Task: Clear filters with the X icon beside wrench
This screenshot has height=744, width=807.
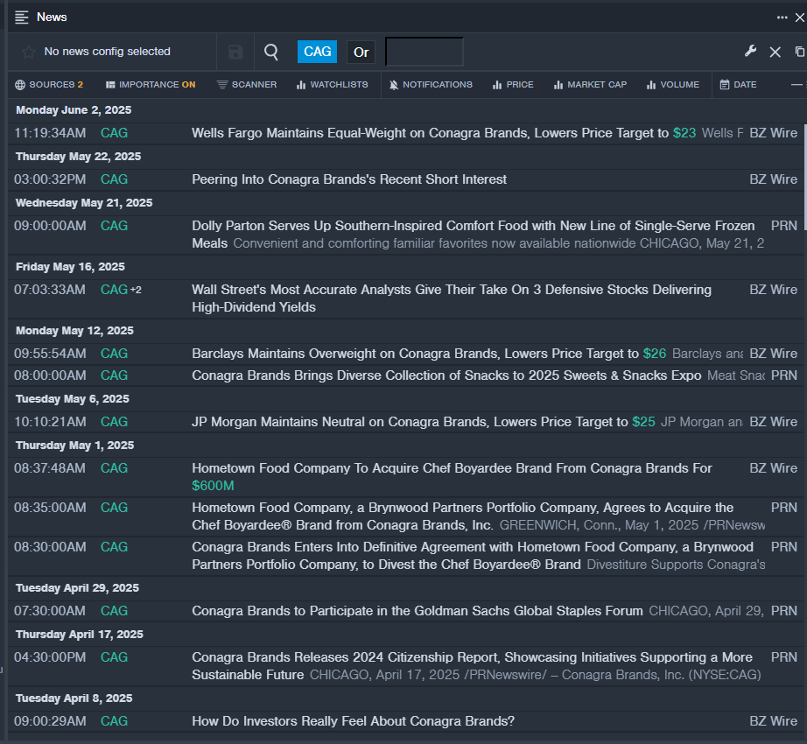Action: click(775, 52)
